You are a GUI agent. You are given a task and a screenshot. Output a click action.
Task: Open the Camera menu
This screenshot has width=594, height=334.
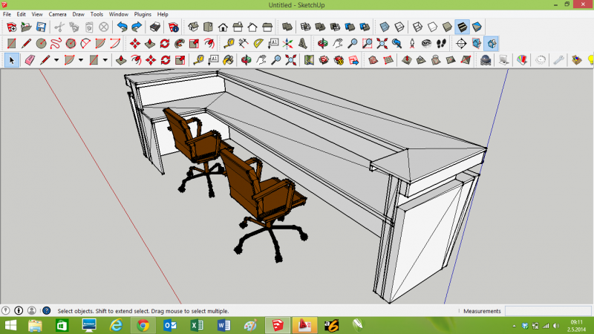coord(58,14)
